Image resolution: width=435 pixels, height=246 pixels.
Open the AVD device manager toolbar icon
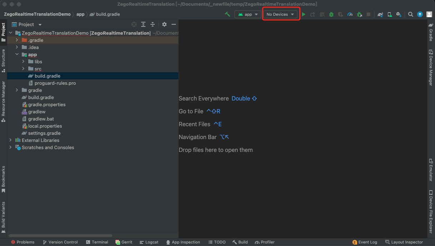(x=390, y=14)
